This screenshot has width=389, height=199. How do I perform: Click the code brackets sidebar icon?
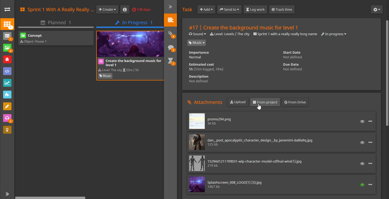tap(7, 71)
